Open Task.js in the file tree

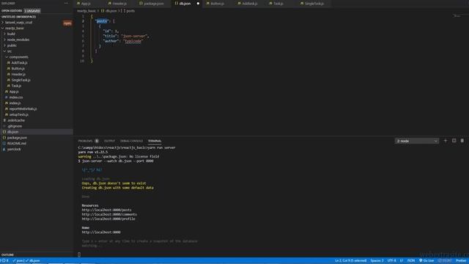point(16,86)
